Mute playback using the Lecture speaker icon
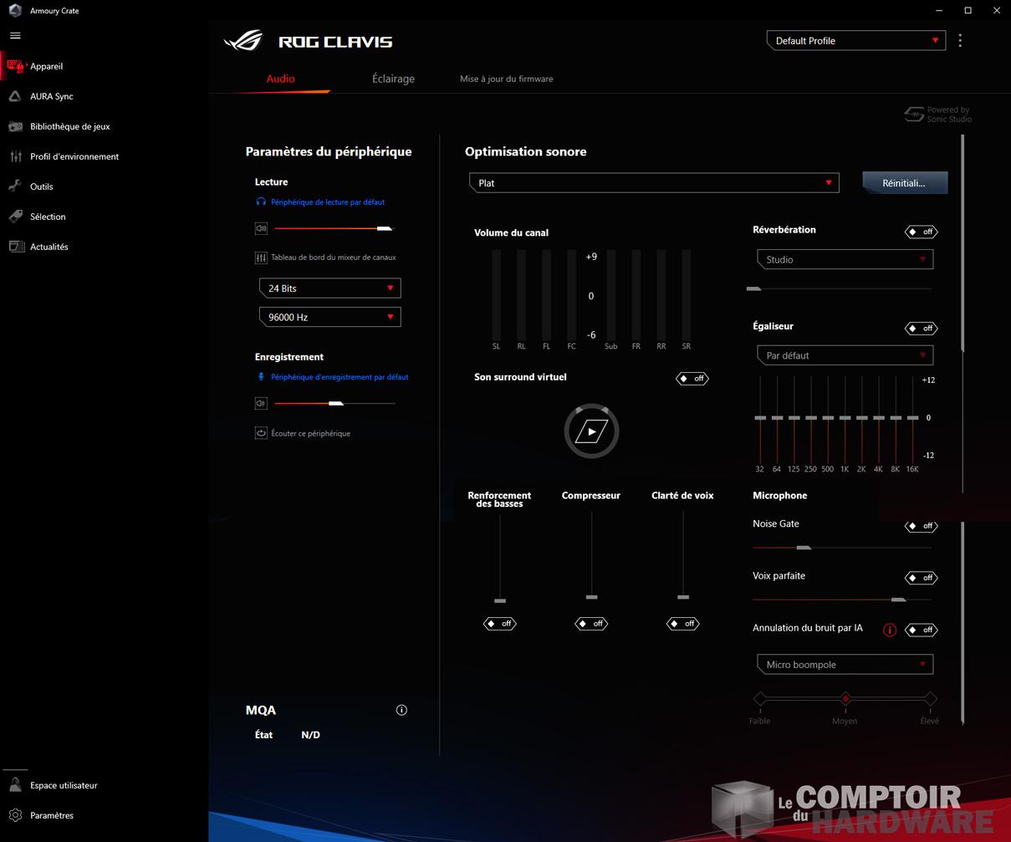 [261, 228]
